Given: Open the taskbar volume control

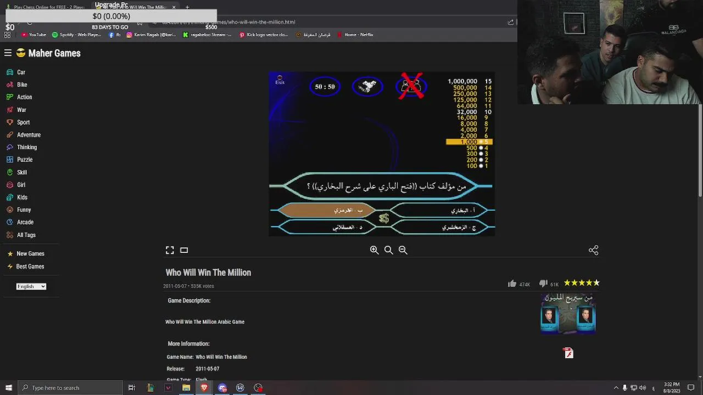Looking at the screenshot, I should pos(643,388).
